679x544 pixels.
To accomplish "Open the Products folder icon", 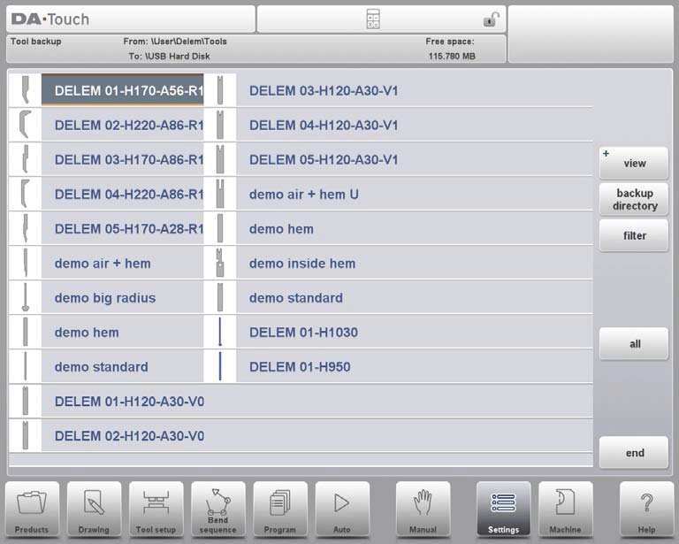I will pos(32,509).
